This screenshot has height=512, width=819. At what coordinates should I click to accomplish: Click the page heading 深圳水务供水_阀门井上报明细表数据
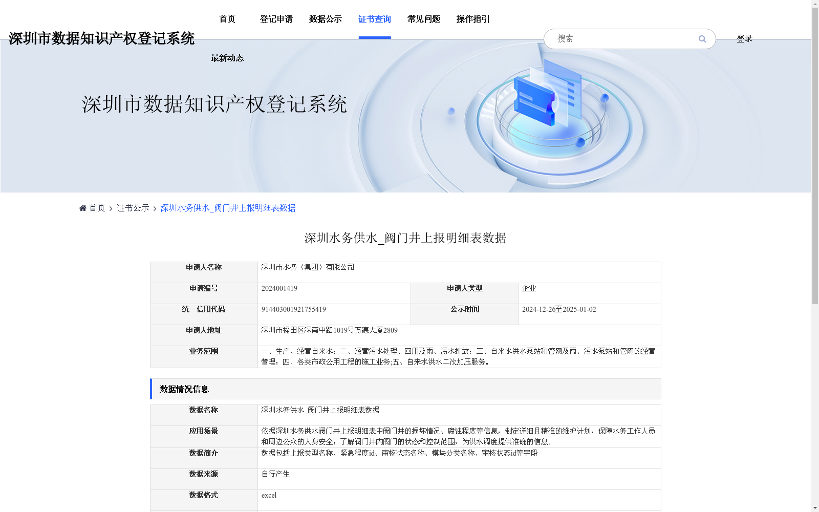[405, 238]
